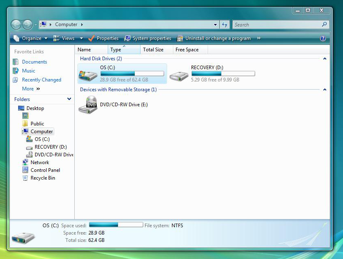Open recent pages dropdown beside Forward button
Image resolution: width=343 pixels, height=259 pixels.
[x=36, y=25]
